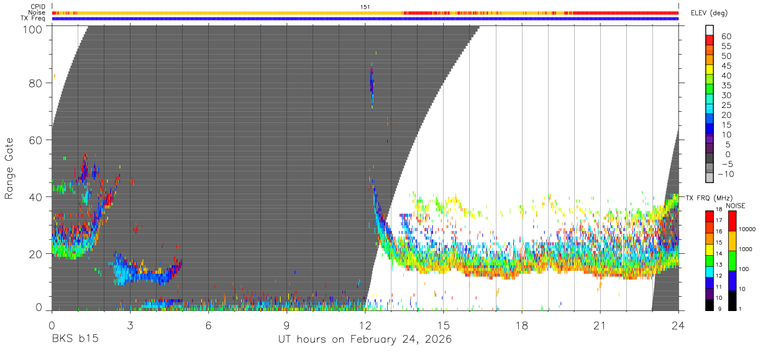Click the 'ELEV (deg)' colorbar title
This screenshot has height=352, width=763.
709,13
